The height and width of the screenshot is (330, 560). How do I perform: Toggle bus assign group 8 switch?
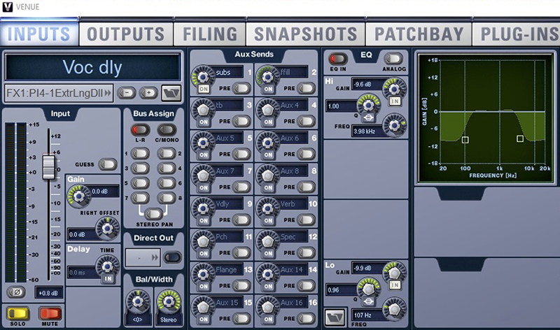point(167,198)
